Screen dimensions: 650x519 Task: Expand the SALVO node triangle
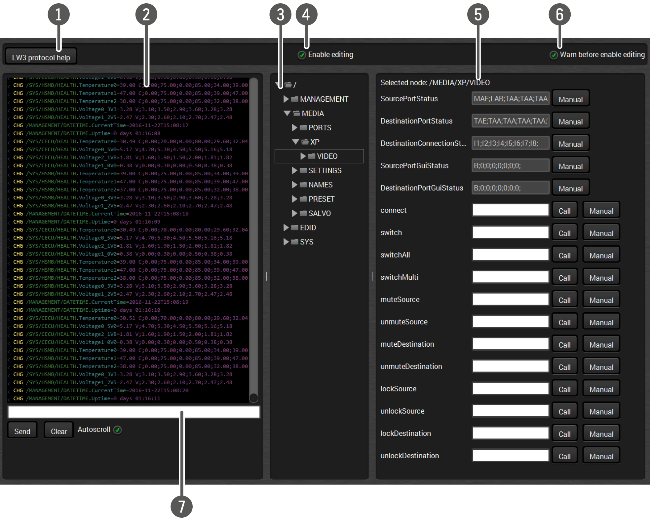click(x=294, y=213)
